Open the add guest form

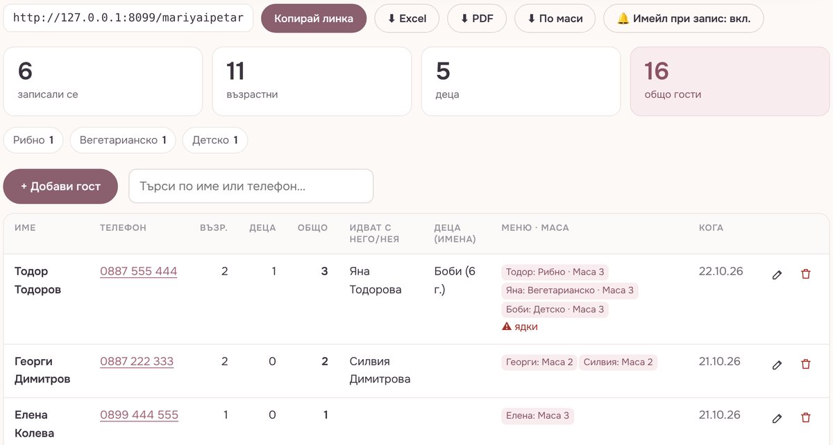60,186
